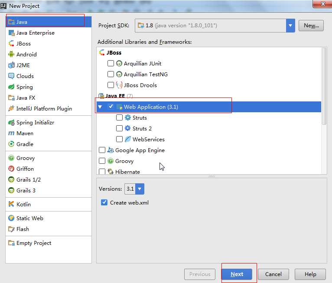Choose the Grails 1/2 icon
Image resolution: width=332 pixels, height=283 pixels.
11,179
